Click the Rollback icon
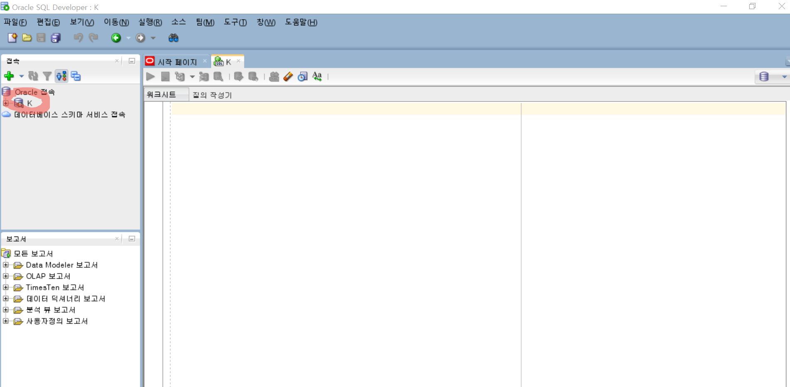Viewport: 790px width, 387px height. pos(253,76)
